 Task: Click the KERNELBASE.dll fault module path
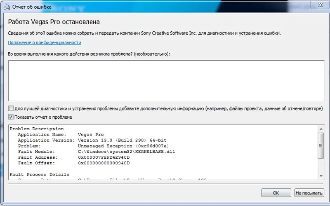coord(126,152)
